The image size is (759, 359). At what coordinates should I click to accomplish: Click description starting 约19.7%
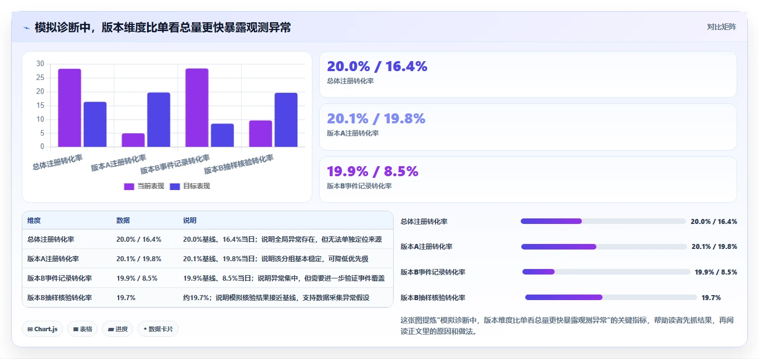(276, 298)
